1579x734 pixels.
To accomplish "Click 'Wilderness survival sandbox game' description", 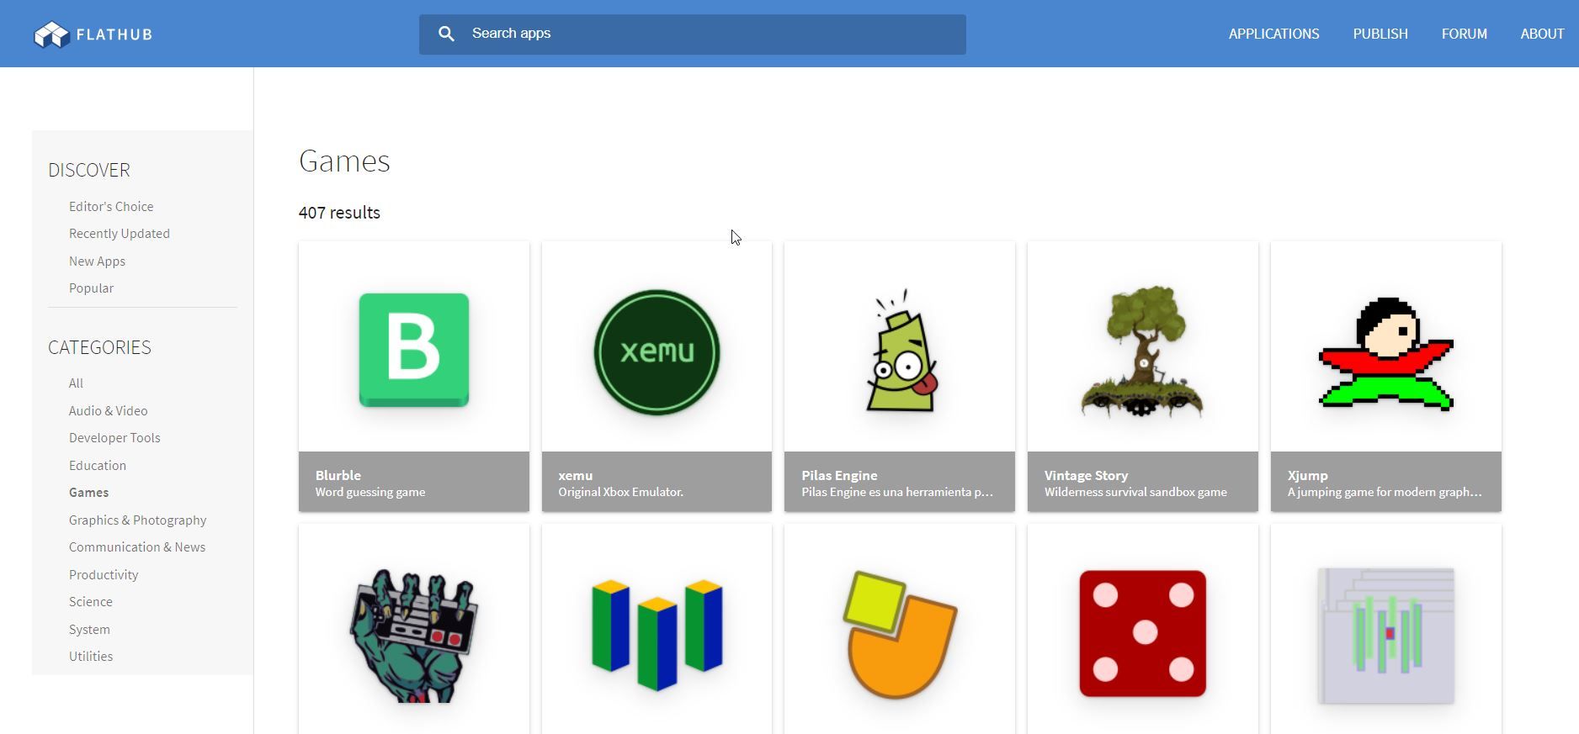I will tap(1135, 492).
